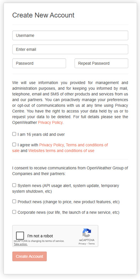This screenshot has width=140, height=279.
Task: Tick the 16 years old and over checkbox
Action: 14,134
